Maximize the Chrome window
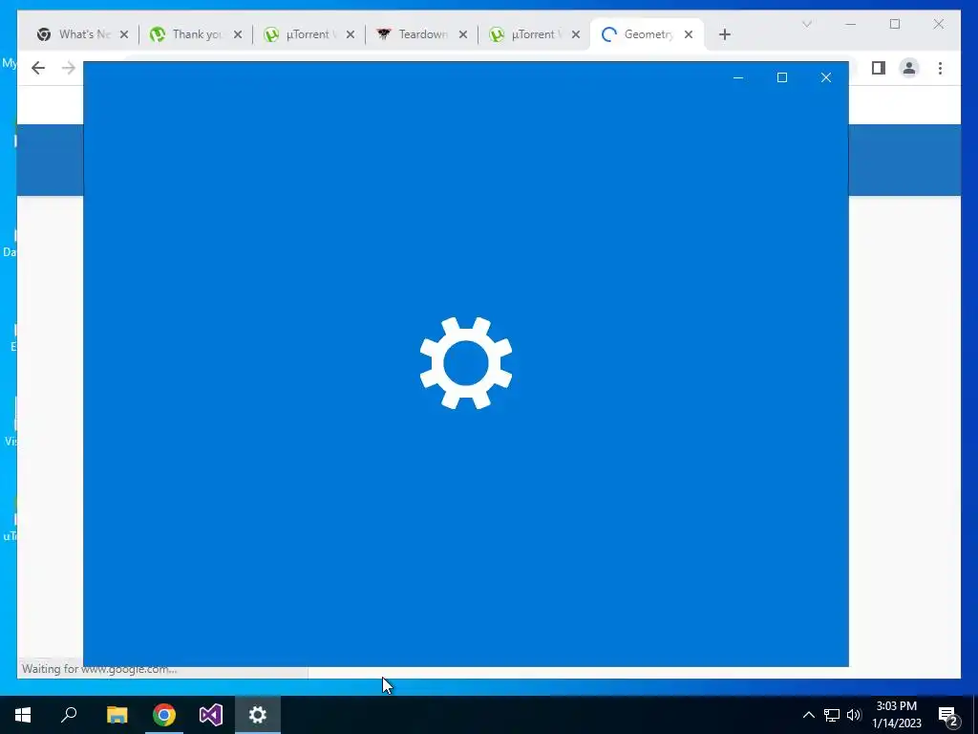 coord(894,24)
